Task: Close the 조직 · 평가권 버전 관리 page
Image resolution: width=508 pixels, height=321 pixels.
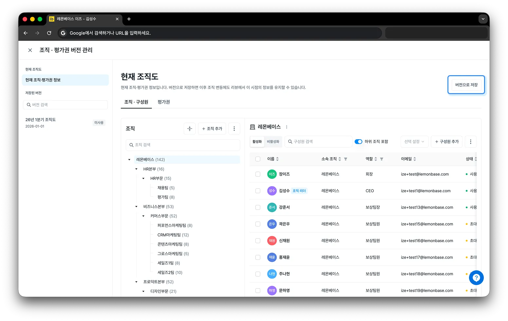Action: click(30, 50)
